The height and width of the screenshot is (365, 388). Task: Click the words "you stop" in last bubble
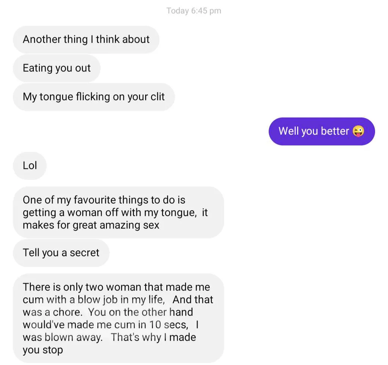[43, 350]
